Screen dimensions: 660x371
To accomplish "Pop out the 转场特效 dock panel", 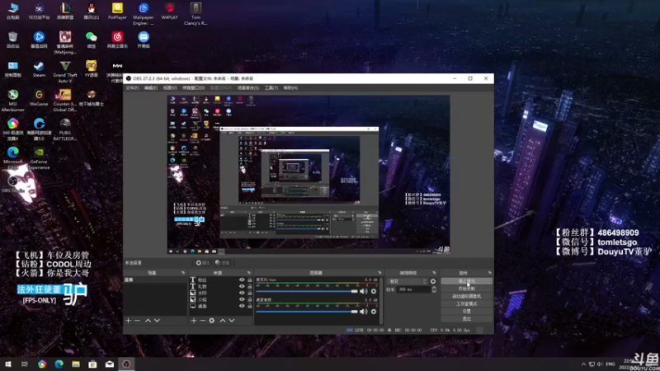I will pos(434,273).
